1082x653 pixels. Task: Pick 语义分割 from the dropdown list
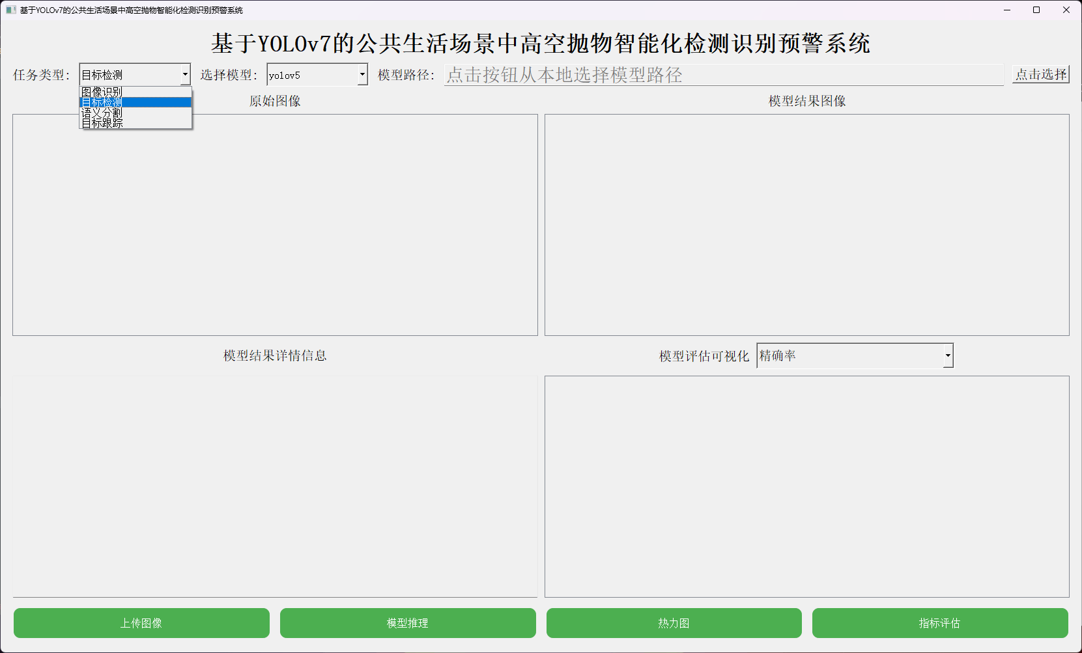tap(135, 113)
